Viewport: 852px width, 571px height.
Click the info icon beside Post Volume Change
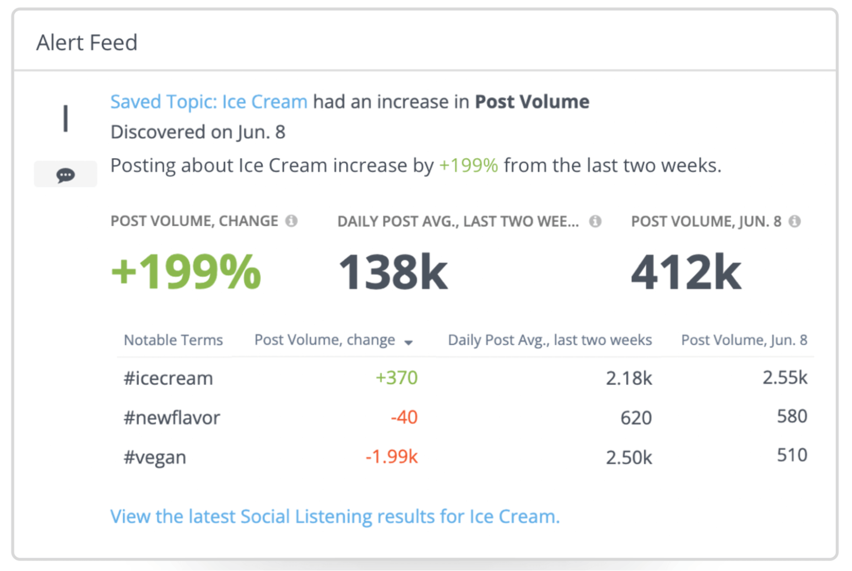(291, 221)
